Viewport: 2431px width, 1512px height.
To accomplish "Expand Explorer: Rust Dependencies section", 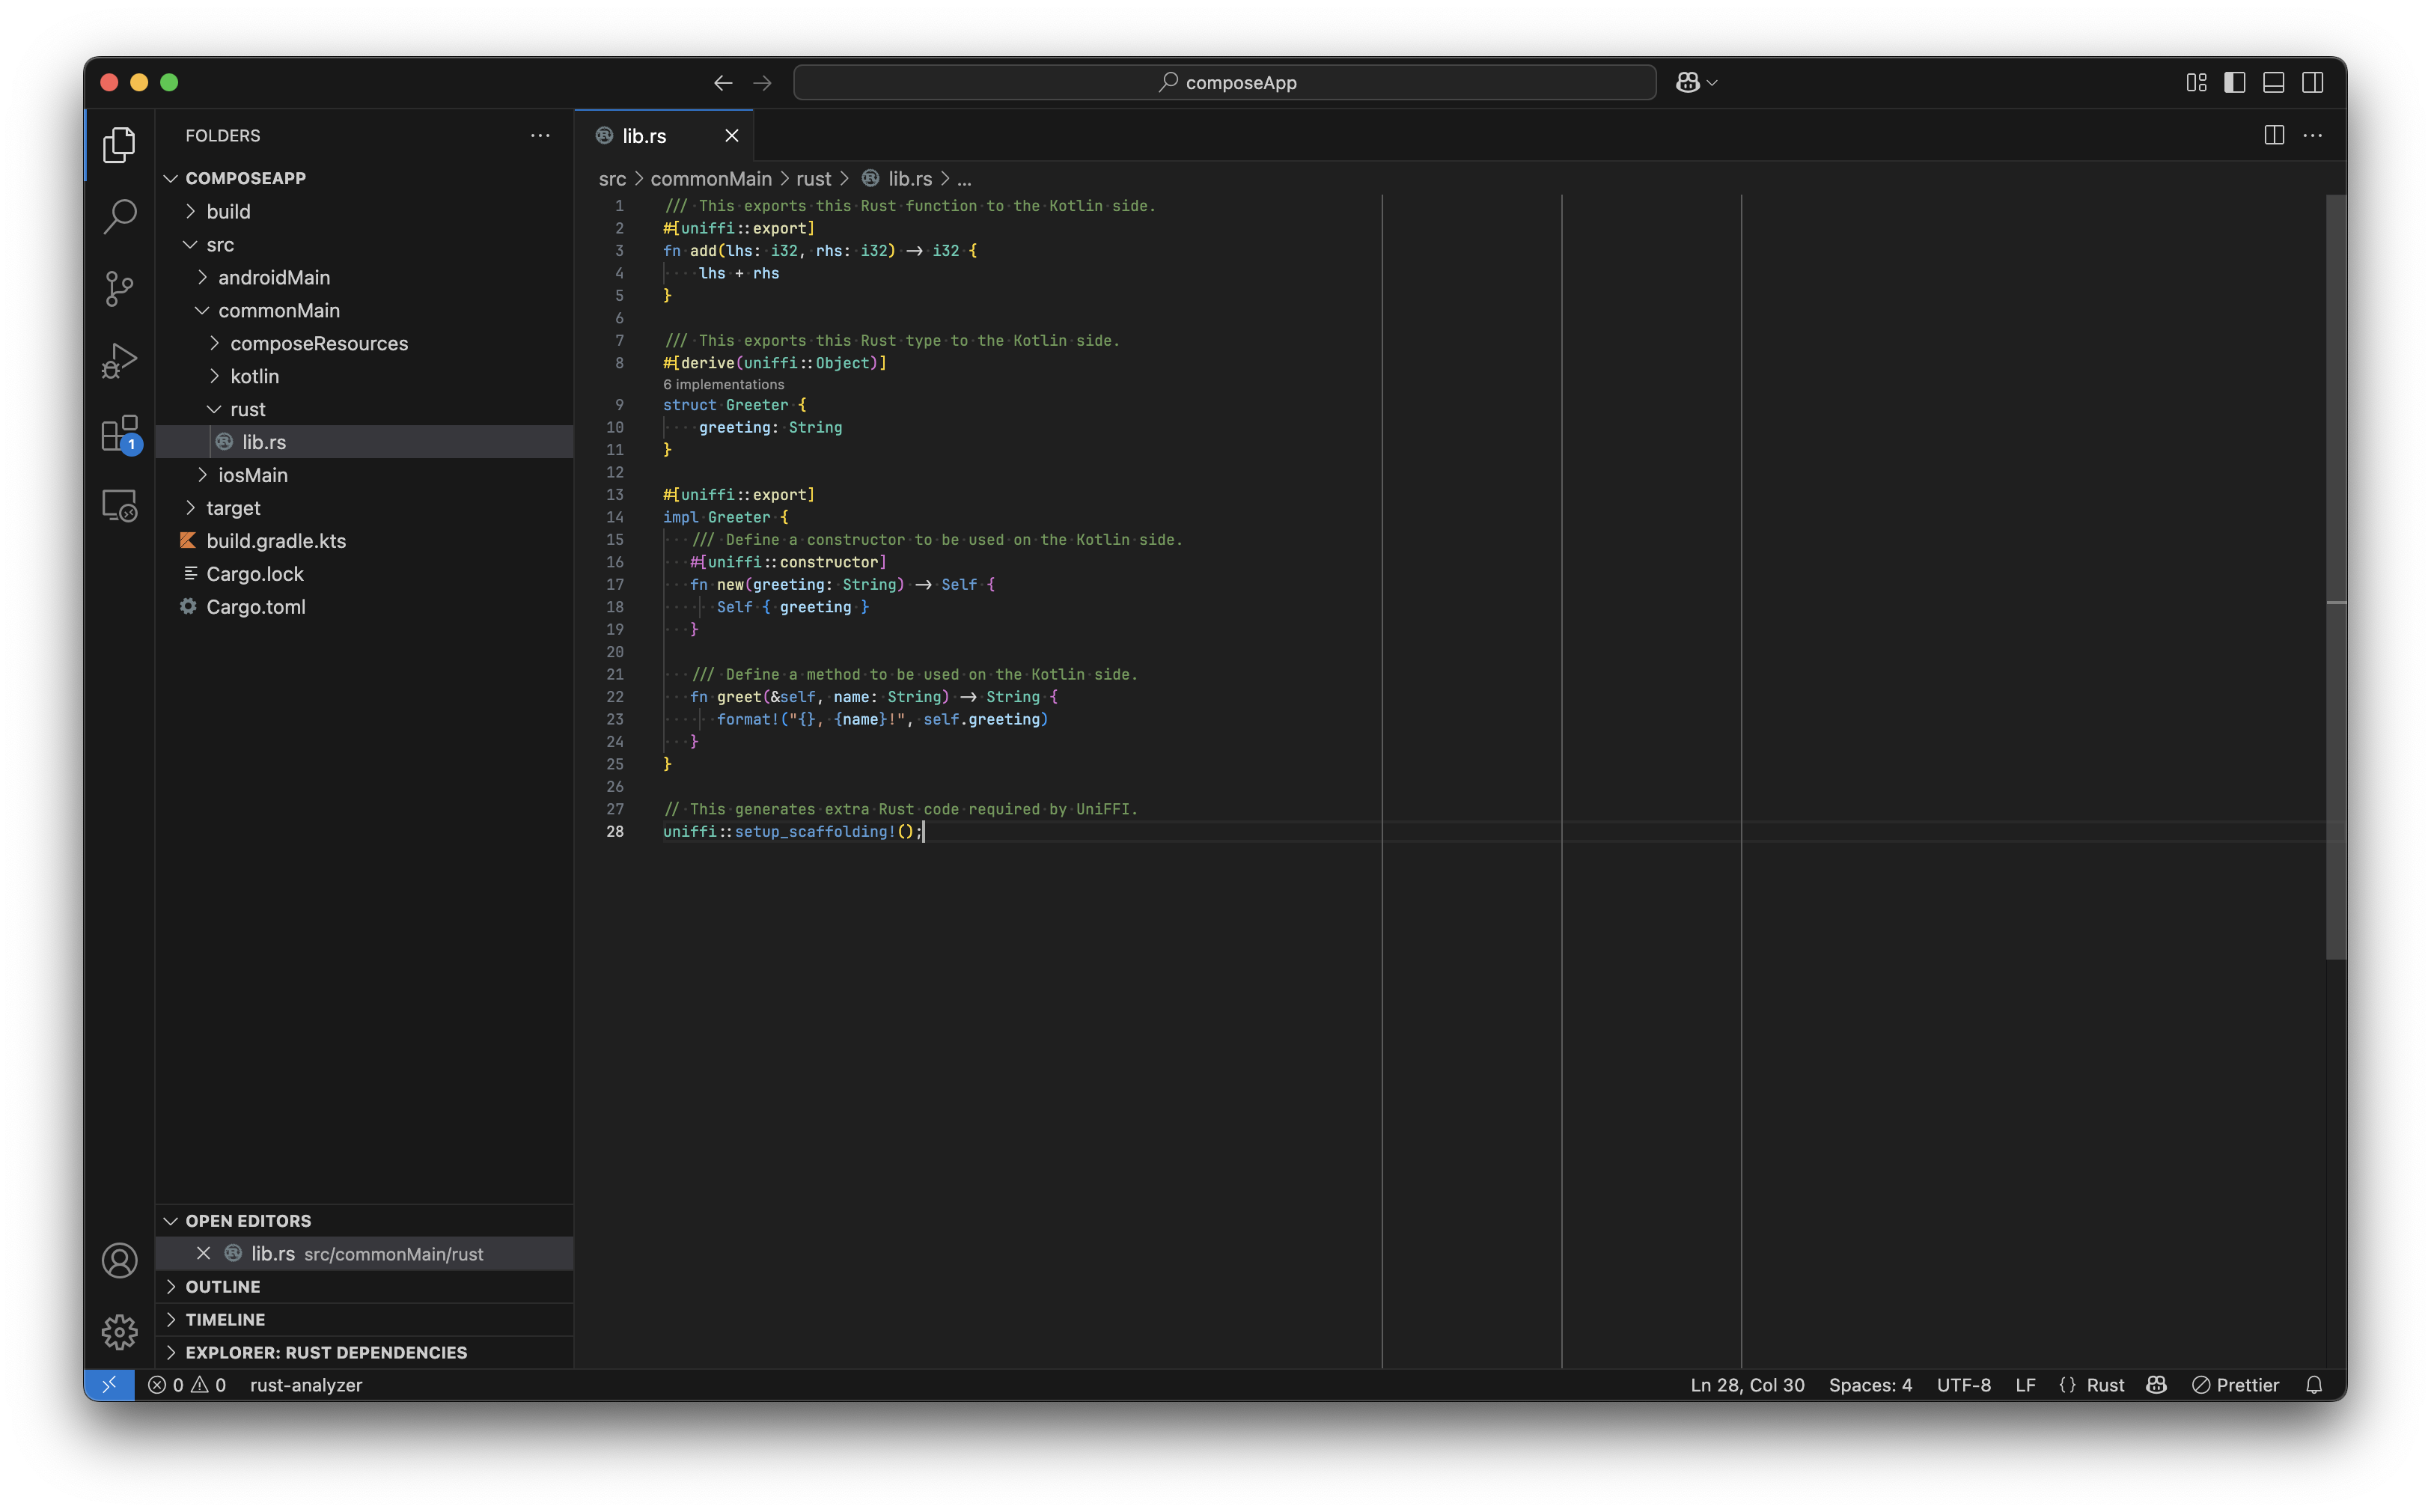I will click(x=365, y=1352).
